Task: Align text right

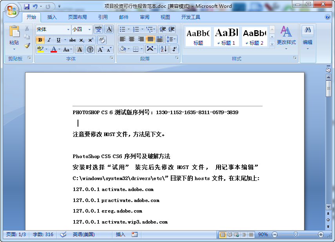Action: 141,39
